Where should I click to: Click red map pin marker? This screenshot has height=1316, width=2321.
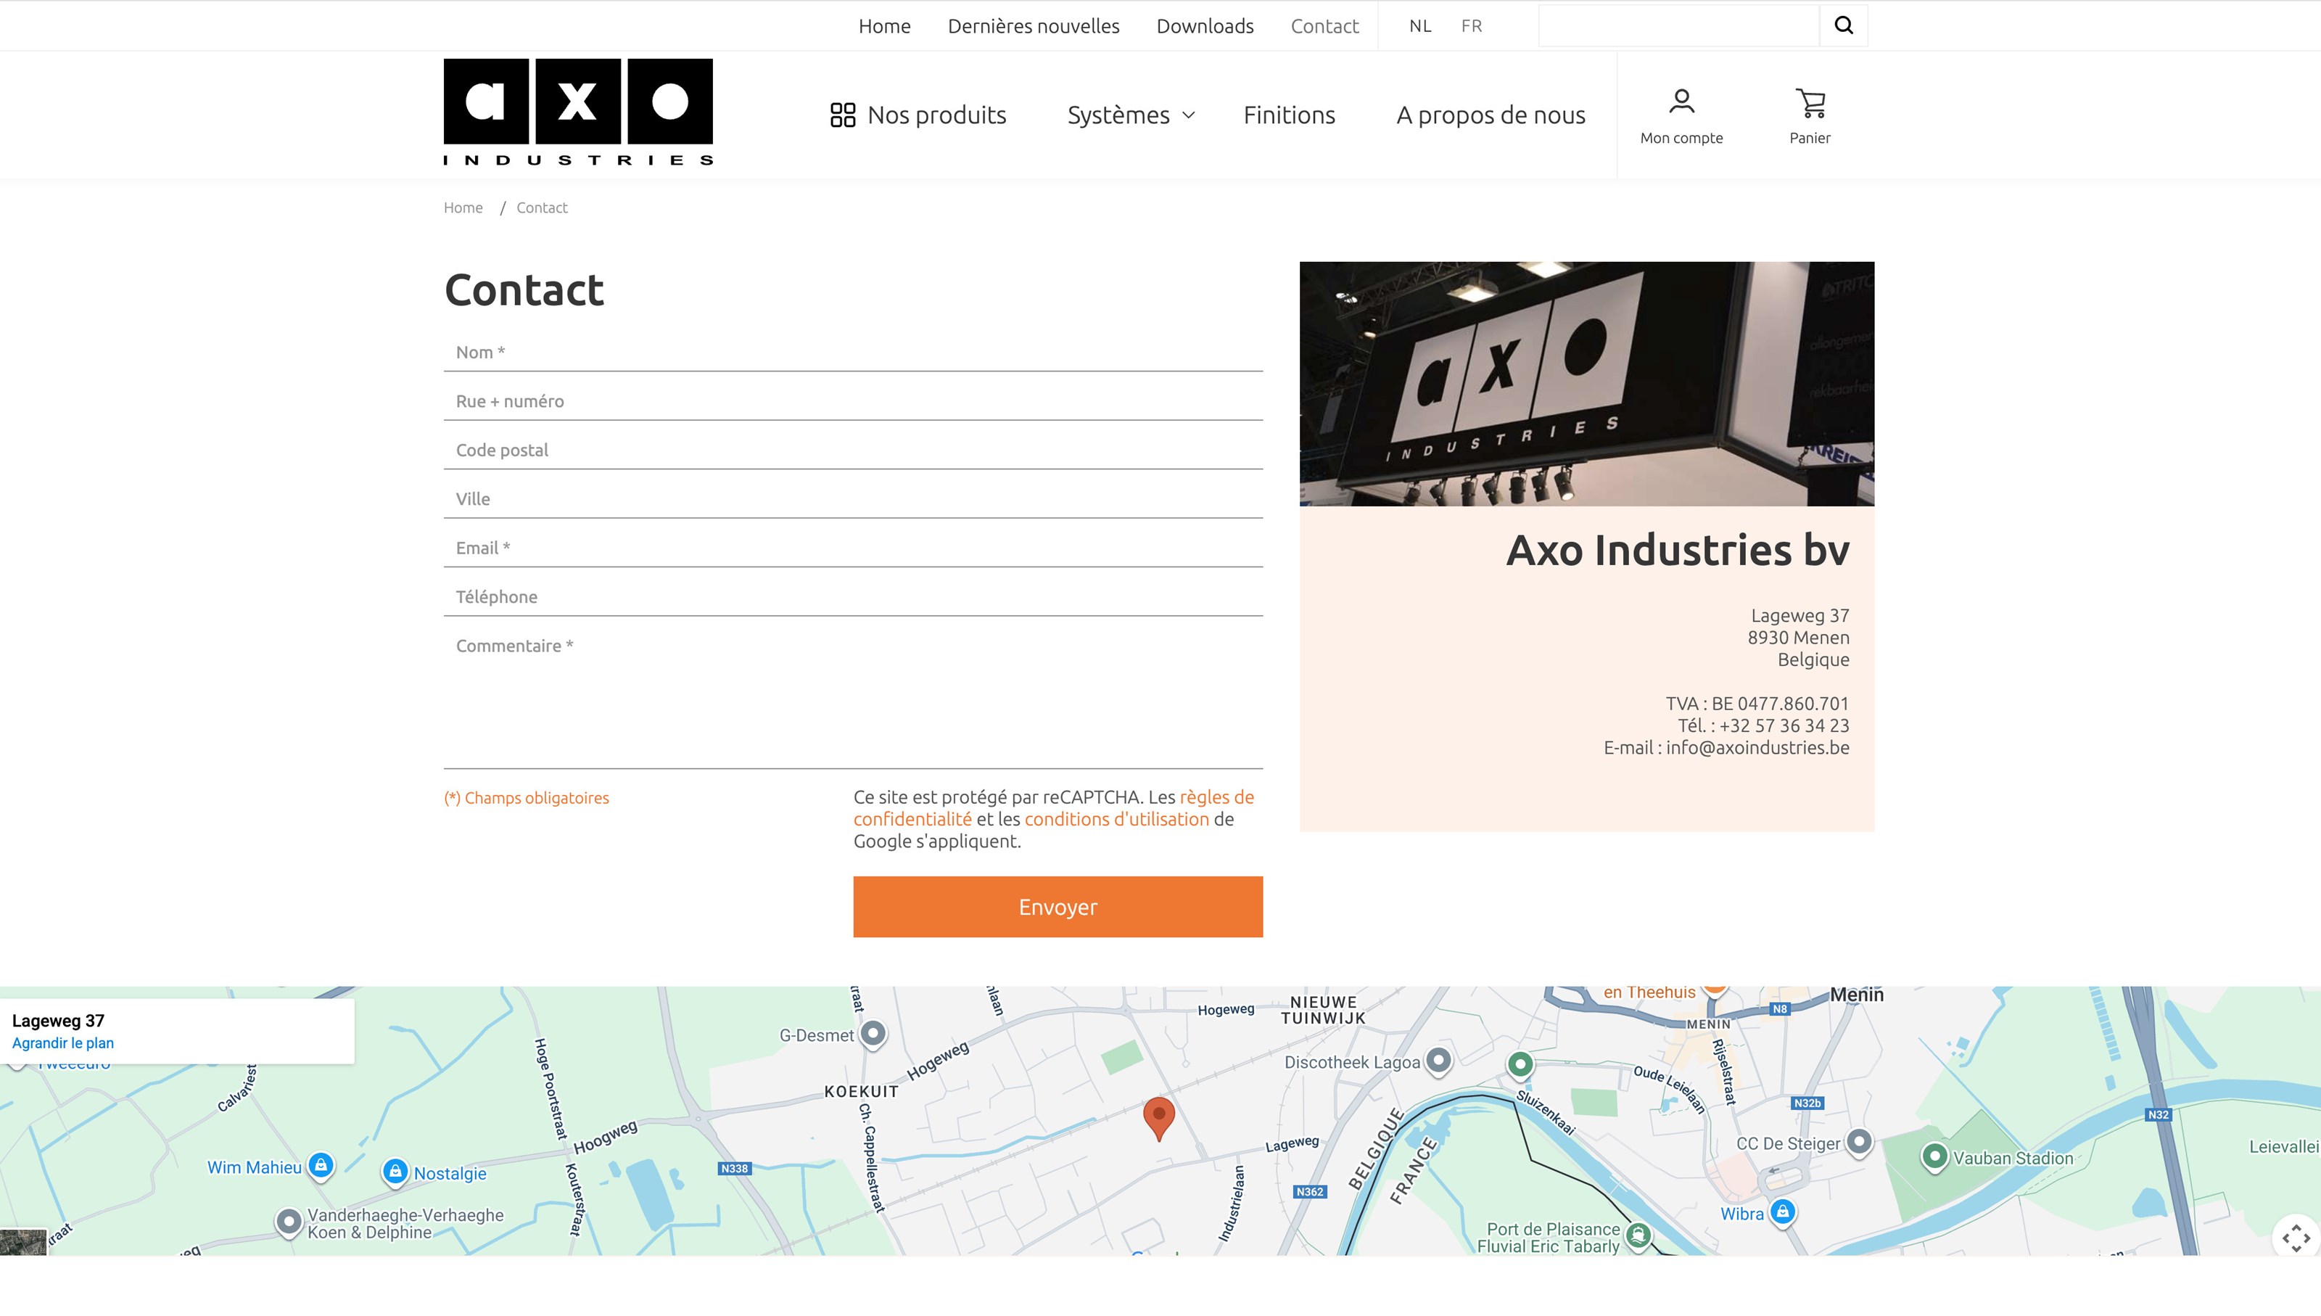coord(1158,1116)
